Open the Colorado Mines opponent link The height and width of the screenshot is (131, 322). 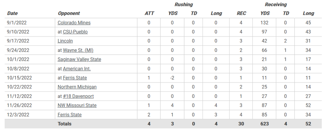74,23
